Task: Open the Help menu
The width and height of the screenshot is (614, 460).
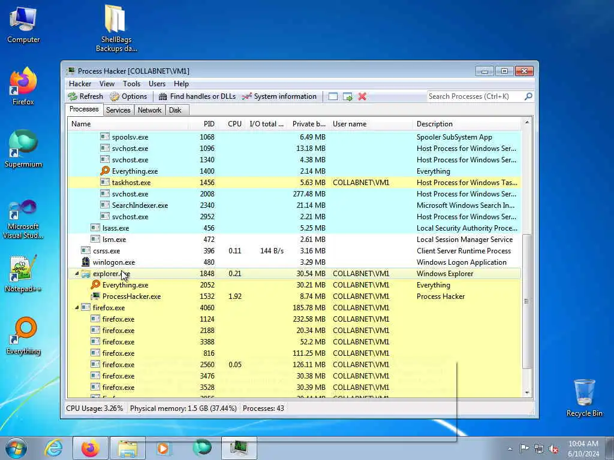Action: coord(181,84)
